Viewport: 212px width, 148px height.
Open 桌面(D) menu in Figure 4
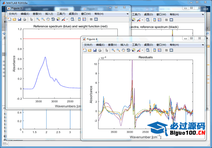(x=149, y=45)
